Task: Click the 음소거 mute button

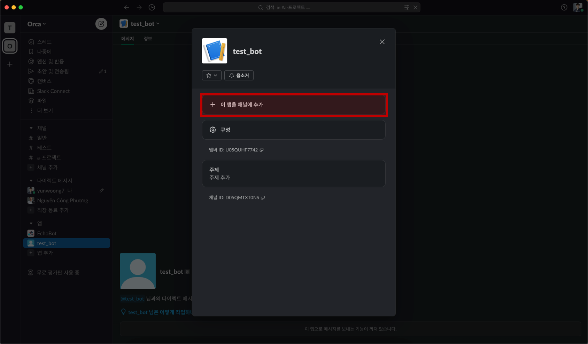Action: (239, 75)
